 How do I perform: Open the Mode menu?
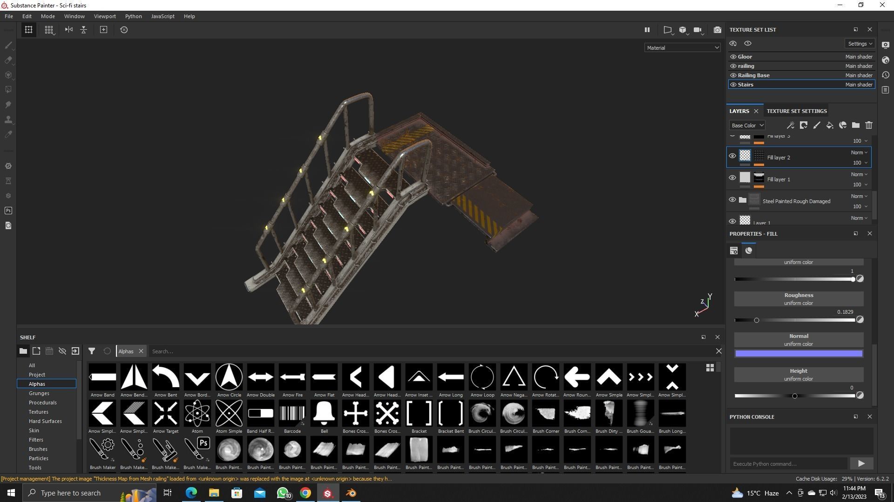pyautogui.click(x=47, y=16)
